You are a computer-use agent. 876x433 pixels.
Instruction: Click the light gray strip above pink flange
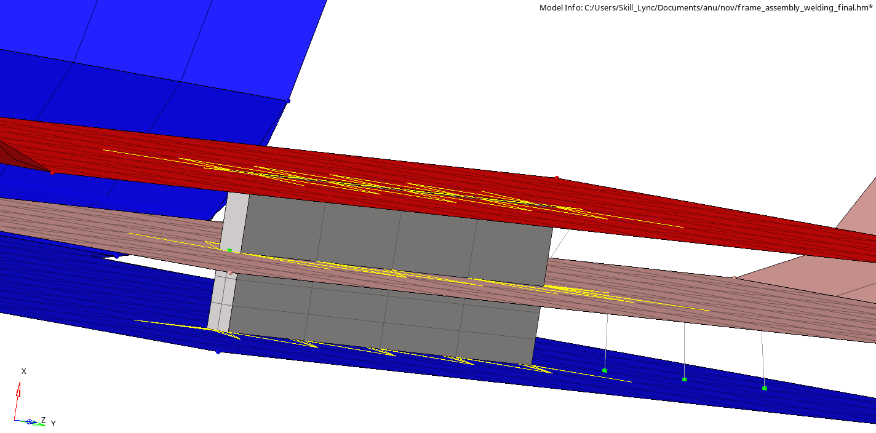(237, 212)
